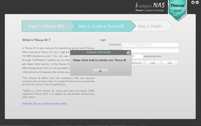Click the partially hidden authentication button
201x126 pixels.
(137, 63)
